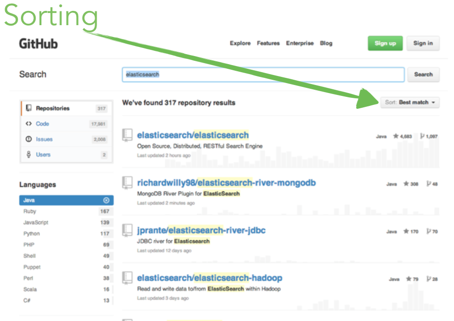The image size is (454, 321).
Task: Filter results by Scala
Action: tap(66, 289)
